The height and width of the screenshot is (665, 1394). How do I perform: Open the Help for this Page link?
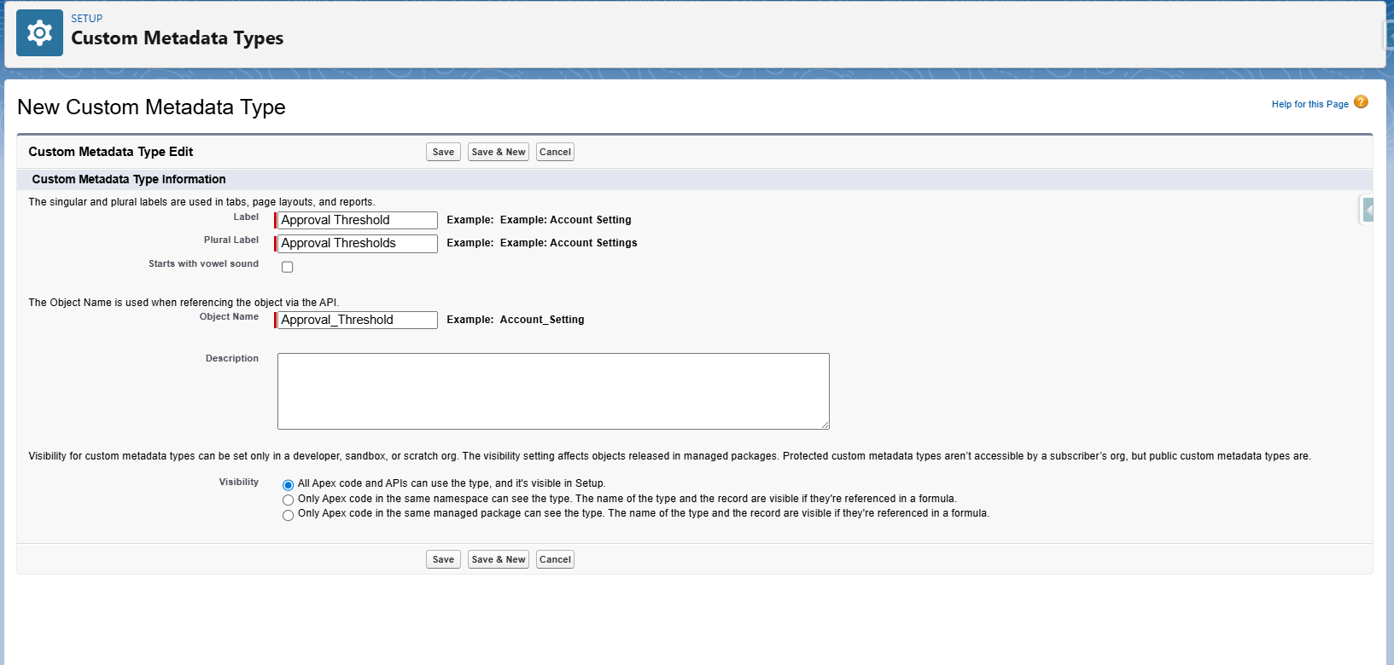(x=1309, y=104)
